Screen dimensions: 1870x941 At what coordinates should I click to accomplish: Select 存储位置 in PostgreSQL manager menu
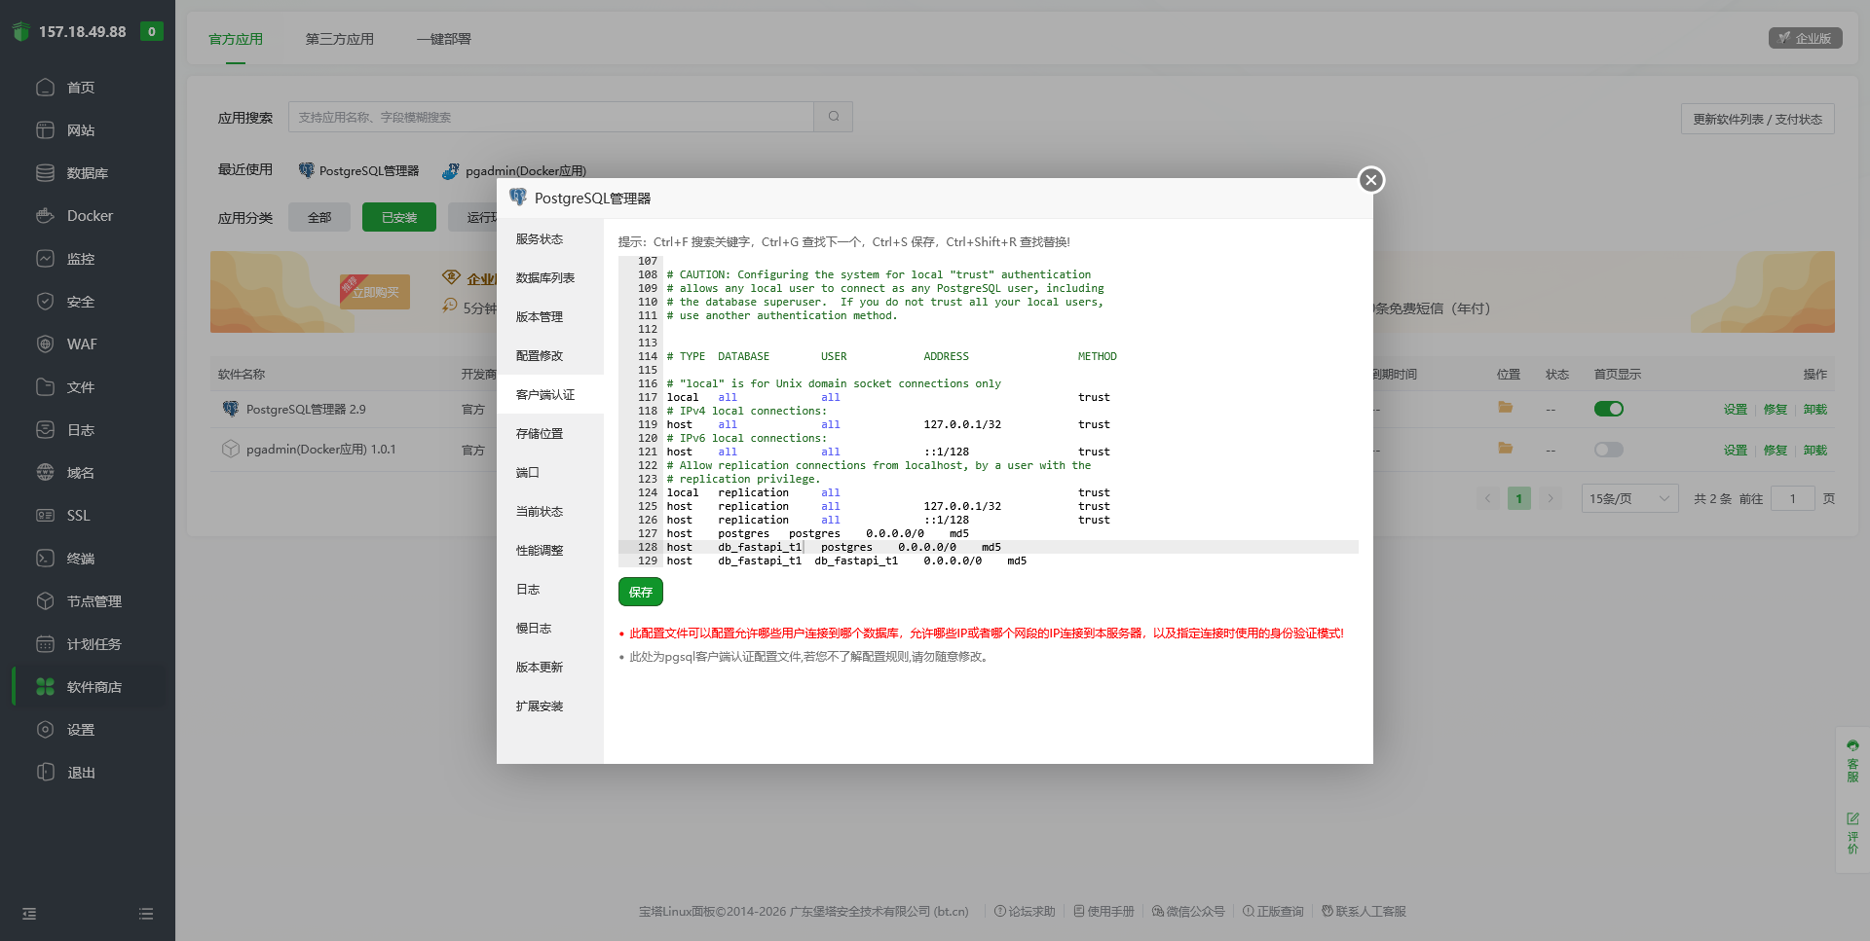coord(550,434)
